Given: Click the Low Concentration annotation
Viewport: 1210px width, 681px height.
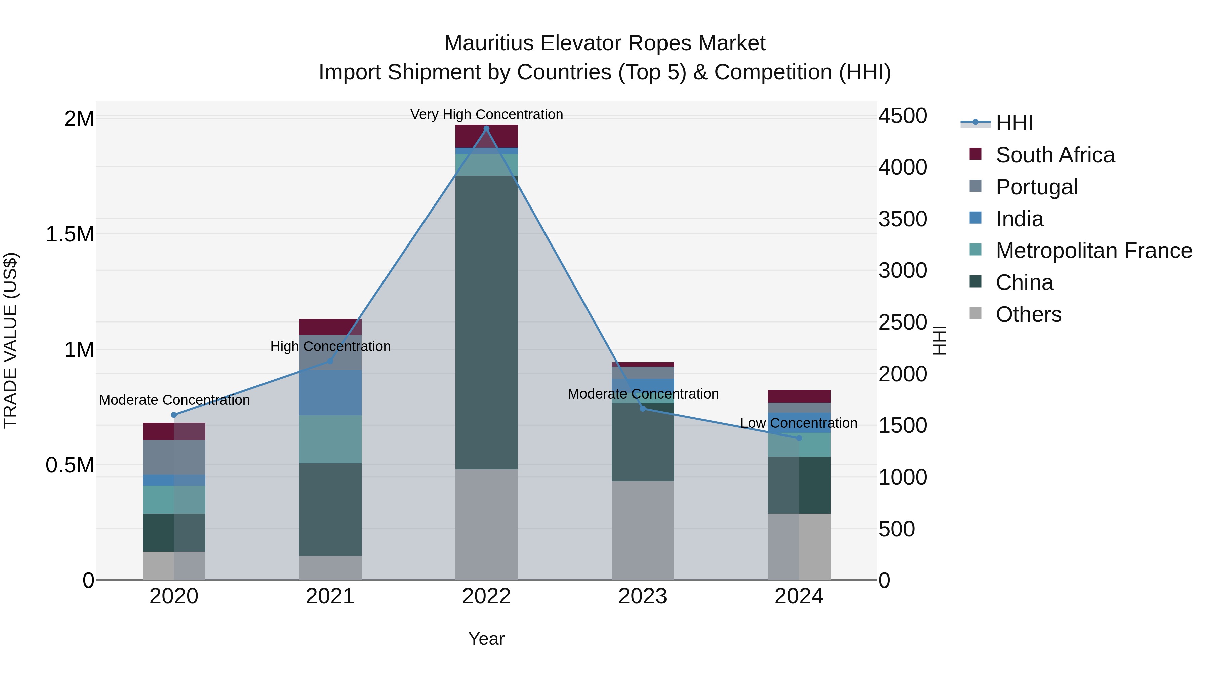Looking at the screenshot, I should (x=799, y=423).
